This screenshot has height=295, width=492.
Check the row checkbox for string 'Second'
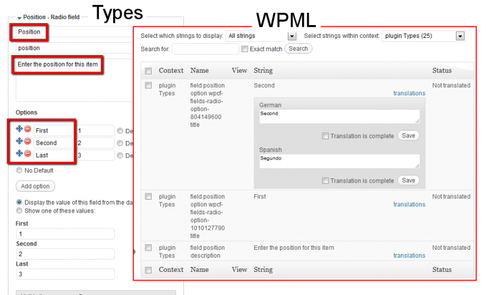coord(149,86)
